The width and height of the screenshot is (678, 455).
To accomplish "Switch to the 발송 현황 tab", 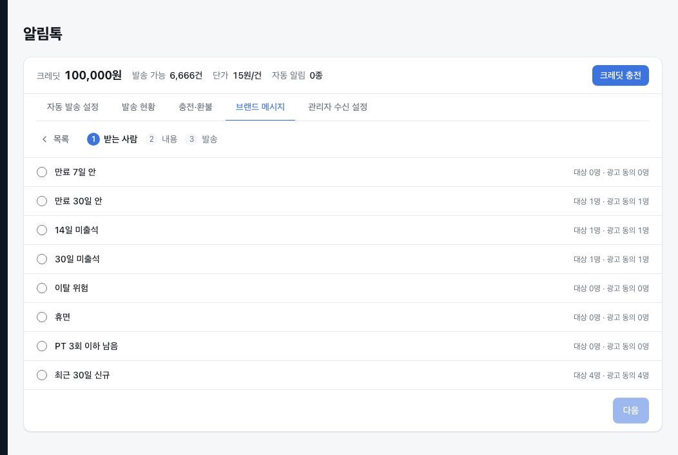I will 139,107.
